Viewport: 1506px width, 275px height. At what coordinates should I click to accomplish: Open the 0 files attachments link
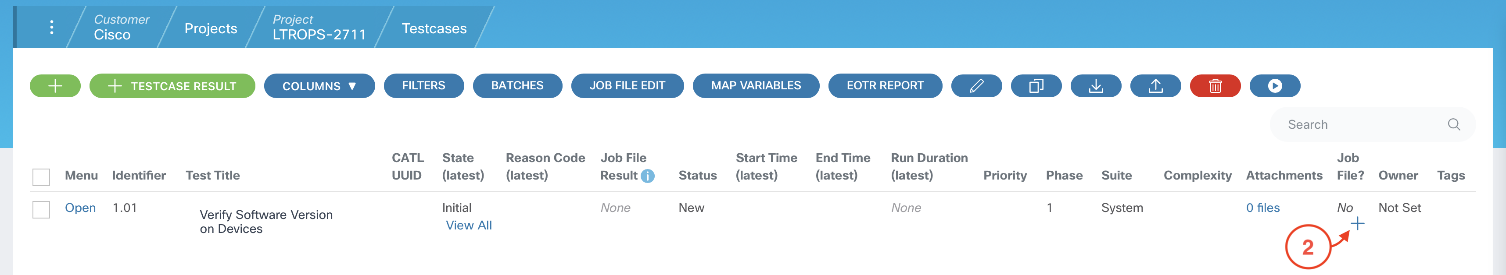(x=1262, y=208)
